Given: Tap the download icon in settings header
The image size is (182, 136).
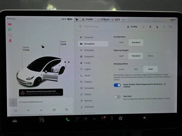Looking at the screenshot, I should point(143,27).
